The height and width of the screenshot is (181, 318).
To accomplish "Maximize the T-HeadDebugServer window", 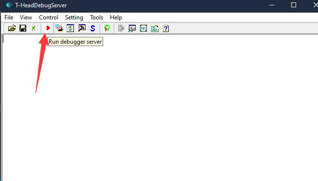I will click(294, 5).
